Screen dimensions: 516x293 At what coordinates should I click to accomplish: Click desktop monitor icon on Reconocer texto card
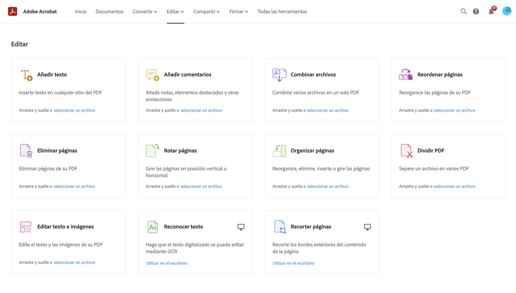[x=241, y=227]
